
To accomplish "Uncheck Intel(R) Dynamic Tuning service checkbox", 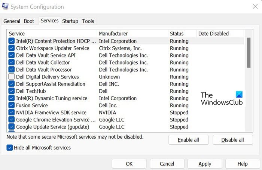I will pos(11,98).
